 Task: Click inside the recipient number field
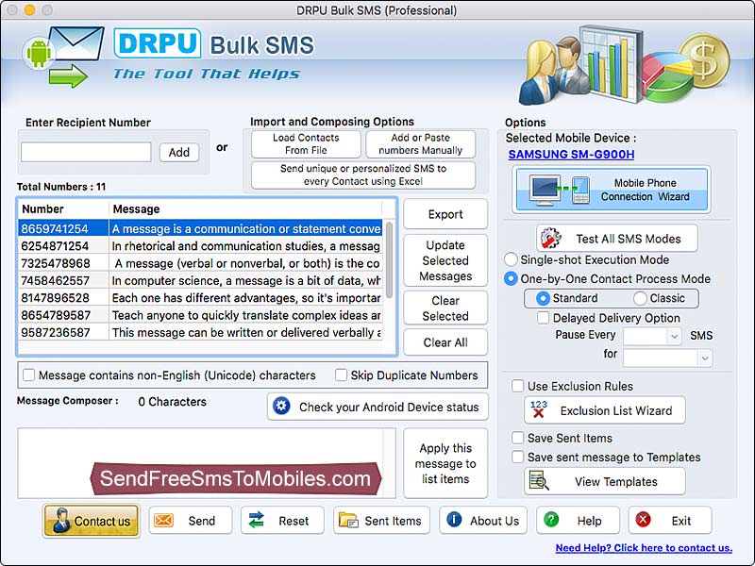(x=86, y=151)
